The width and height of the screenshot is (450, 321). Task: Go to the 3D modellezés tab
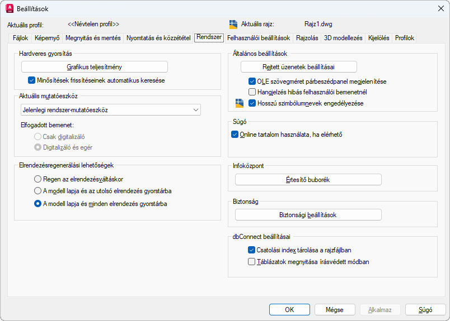point(343,38)
